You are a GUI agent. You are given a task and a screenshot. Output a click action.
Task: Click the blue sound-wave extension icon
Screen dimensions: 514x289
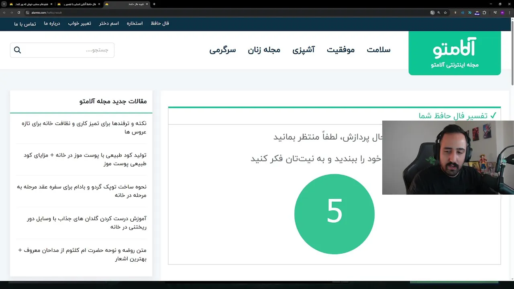463,12
